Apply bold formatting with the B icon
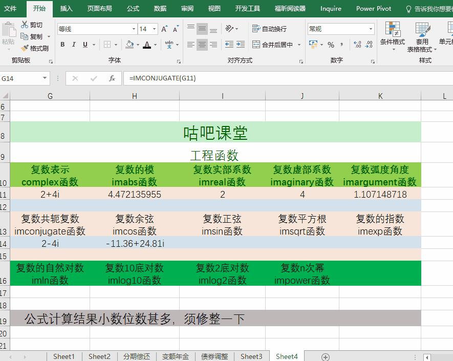This screenshot has width=453, height=361. (x=62, y=45)
